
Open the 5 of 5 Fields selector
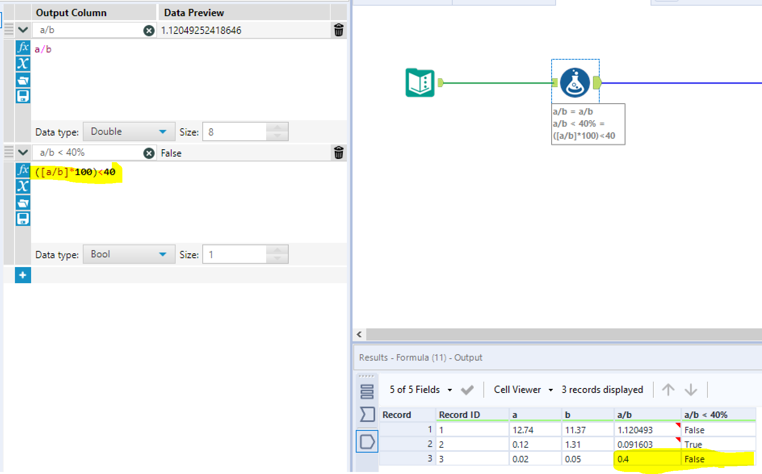click(449, 390)
